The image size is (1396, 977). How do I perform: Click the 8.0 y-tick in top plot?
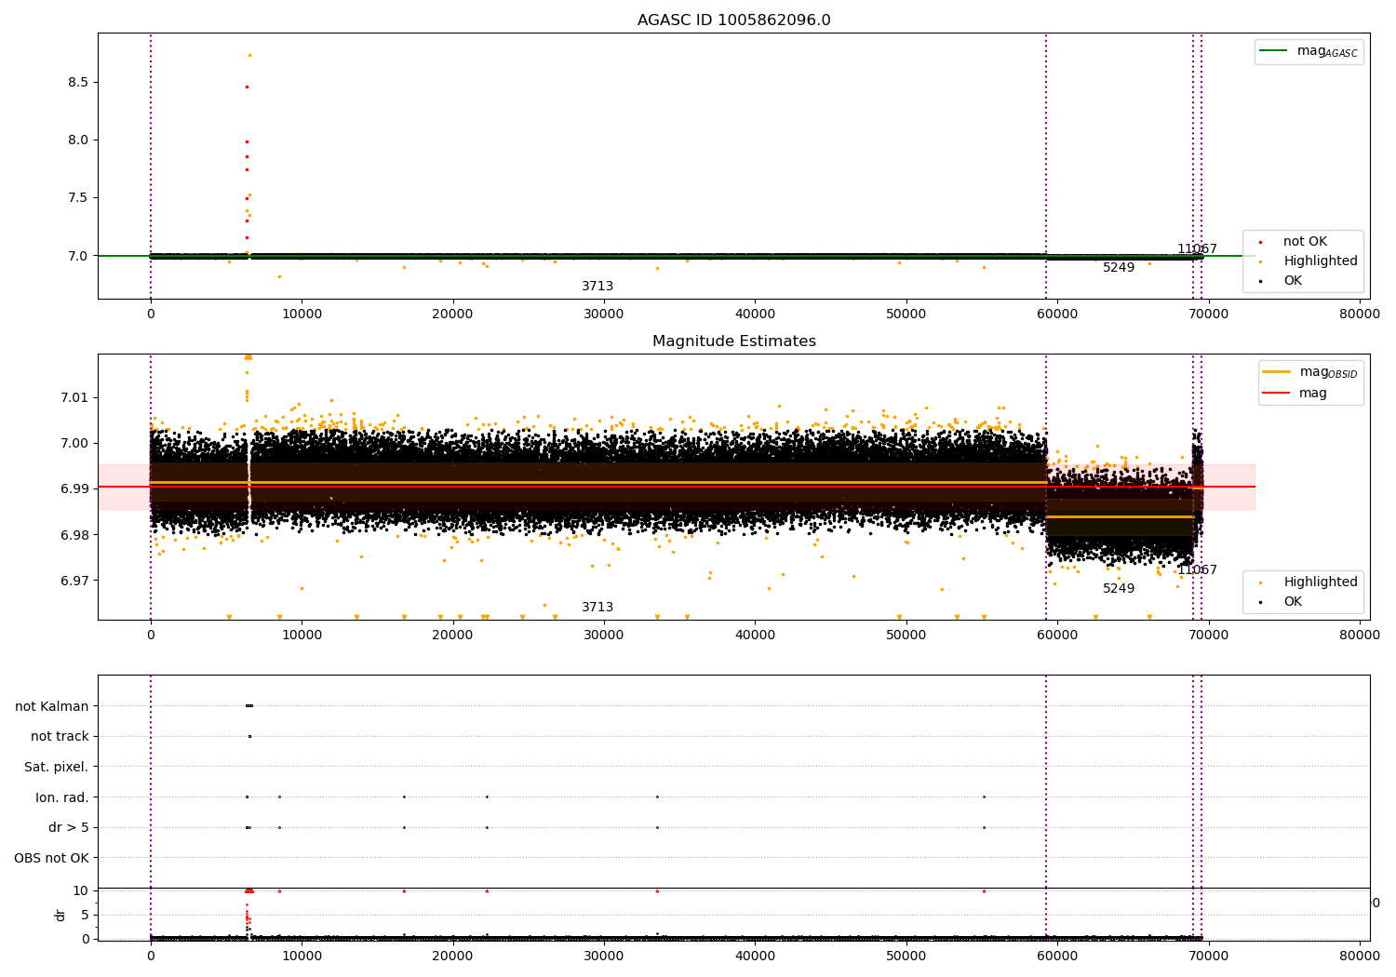78,141
